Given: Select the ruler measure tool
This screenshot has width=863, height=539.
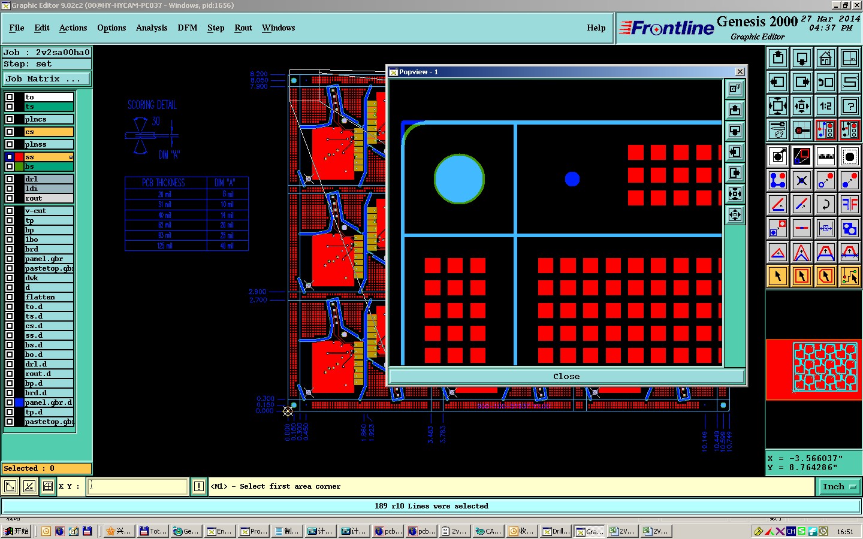Looking at the screenshot, I should (826, 156).
